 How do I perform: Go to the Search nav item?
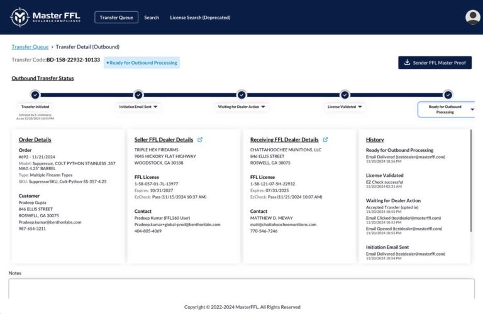[x=152, y=18]
